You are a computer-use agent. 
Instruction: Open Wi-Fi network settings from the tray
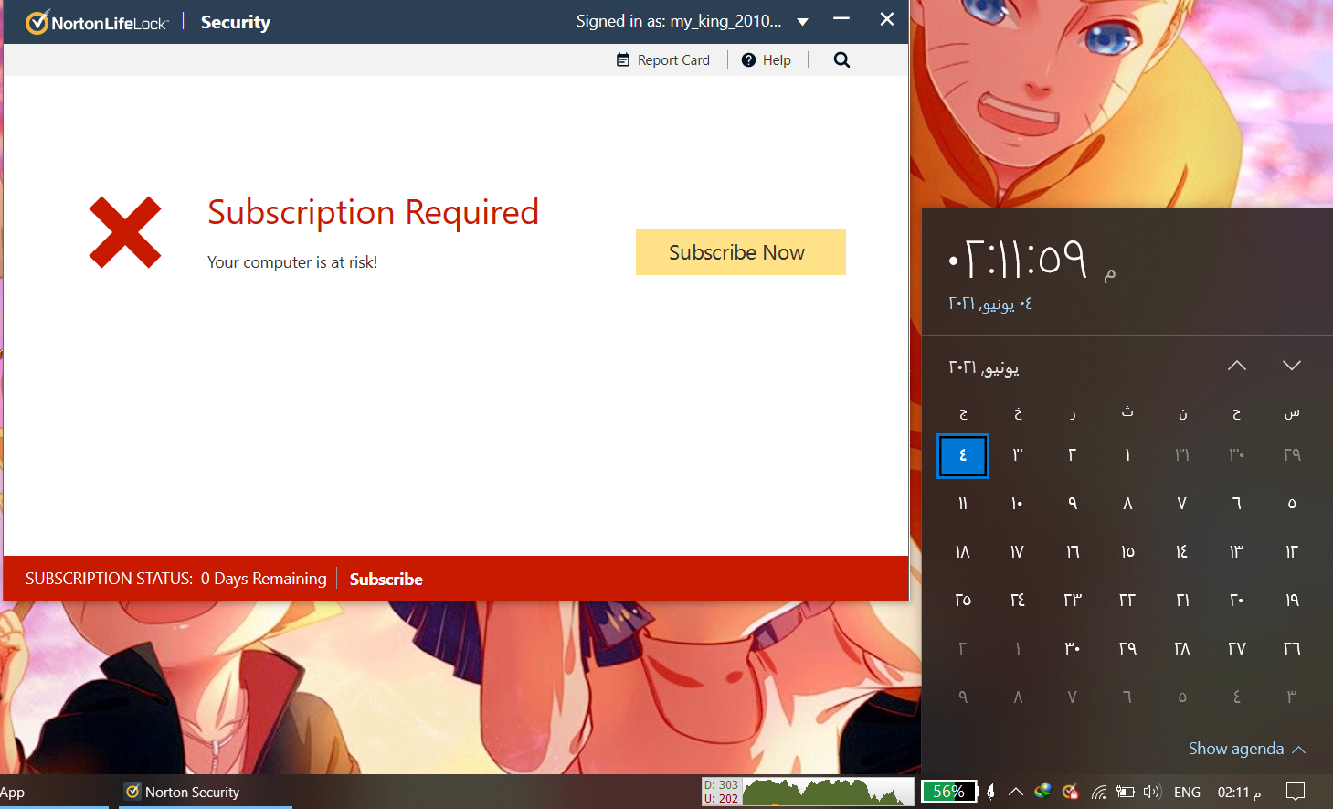pos(1099,792)
